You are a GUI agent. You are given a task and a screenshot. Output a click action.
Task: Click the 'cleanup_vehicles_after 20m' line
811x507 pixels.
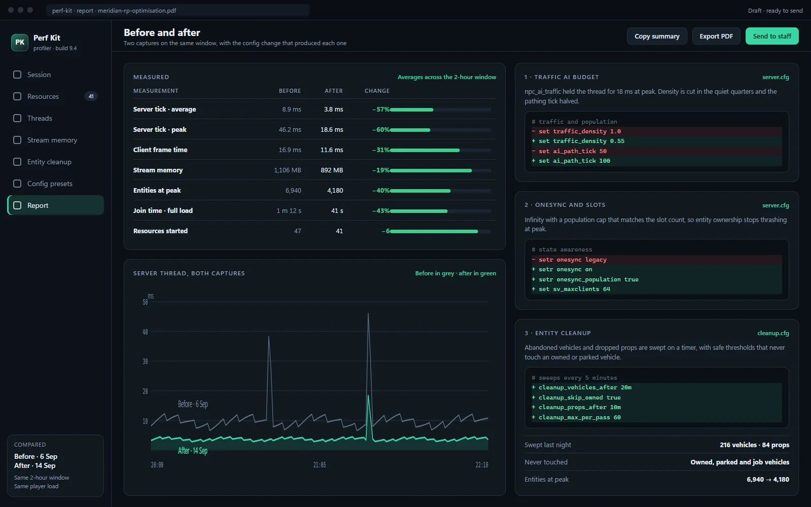pos(656,387)
